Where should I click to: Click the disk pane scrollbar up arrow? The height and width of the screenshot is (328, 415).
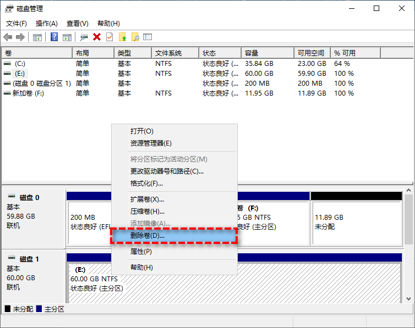click(x=408, y=191)
